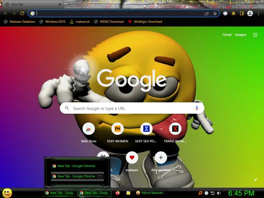Open the Google apps grid
Screen dimensions: 264x198
pos(255,35)
